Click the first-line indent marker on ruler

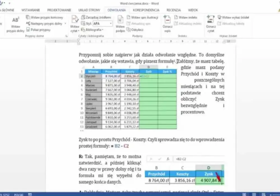(x=79, y=40)
